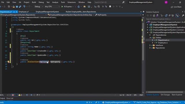Expand the EmployeeManagementSystem.Common project node
185x104 pixels.
147,30
